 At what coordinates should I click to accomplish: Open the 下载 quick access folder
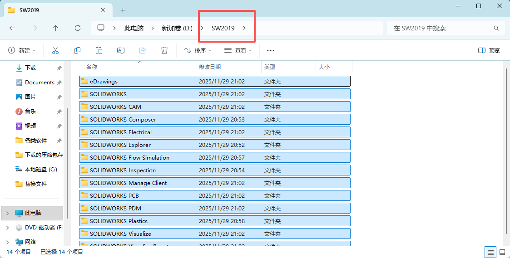[x=30, y=68]
